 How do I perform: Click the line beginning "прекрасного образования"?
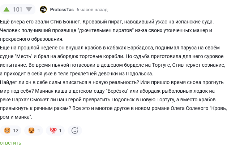click(x=32, y=39)
